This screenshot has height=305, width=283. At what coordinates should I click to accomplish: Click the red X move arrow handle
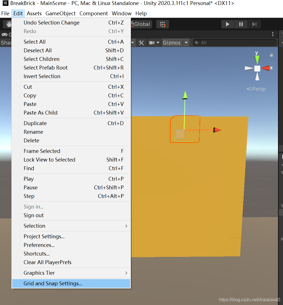point(217,130)
